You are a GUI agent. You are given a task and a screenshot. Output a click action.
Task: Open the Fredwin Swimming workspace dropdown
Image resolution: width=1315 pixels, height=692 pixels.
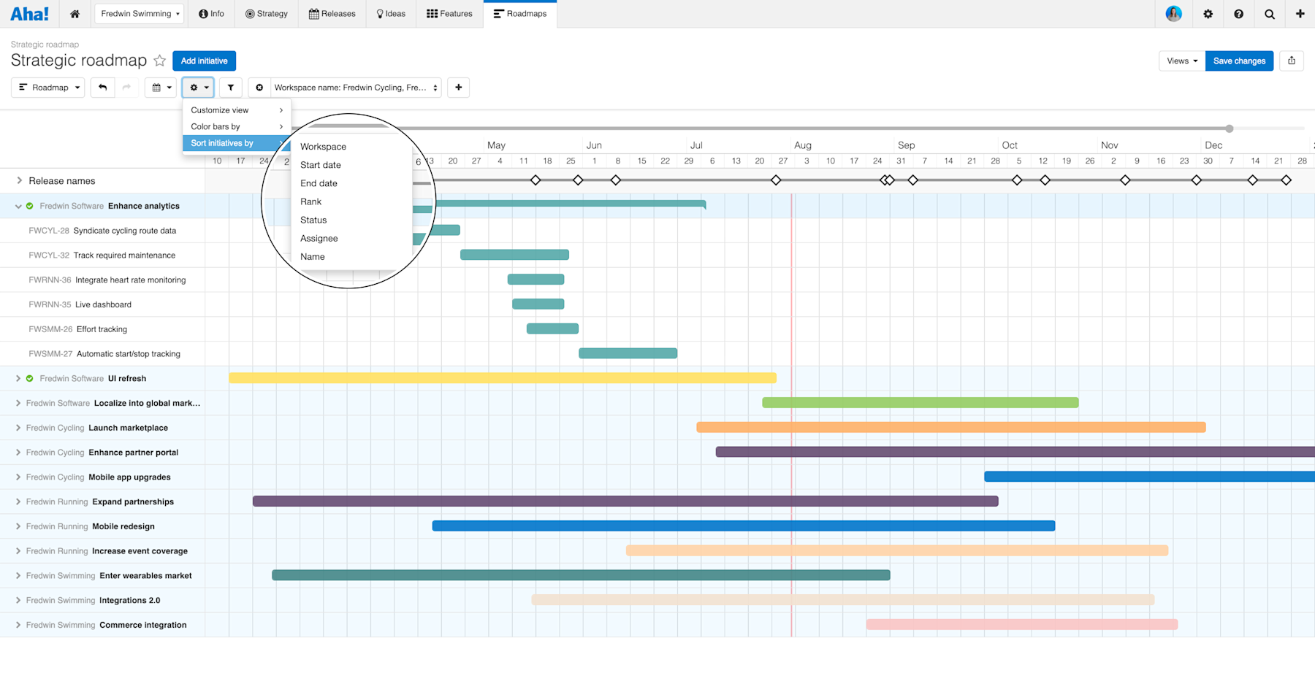pos(139,13)
